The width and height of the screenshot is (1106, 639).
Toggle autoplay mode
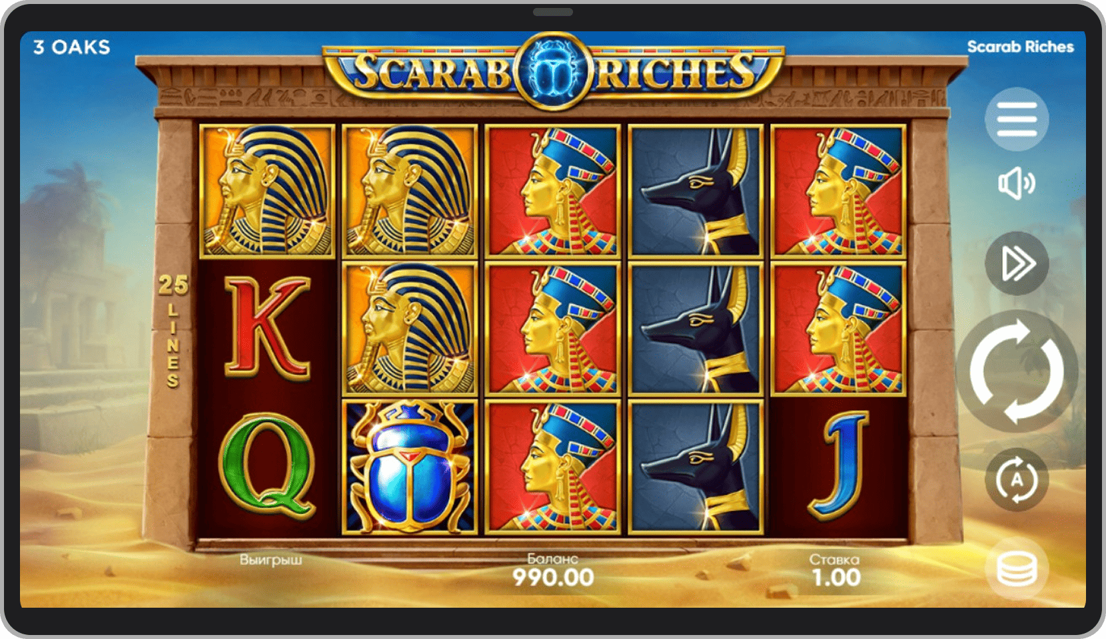pos(1017,479)
